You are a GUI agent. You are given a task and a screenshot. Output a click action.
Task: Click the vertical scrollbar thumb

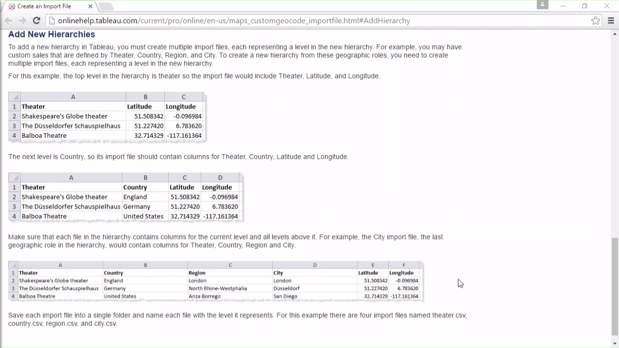pyautogui.click(x=615, y=286)
